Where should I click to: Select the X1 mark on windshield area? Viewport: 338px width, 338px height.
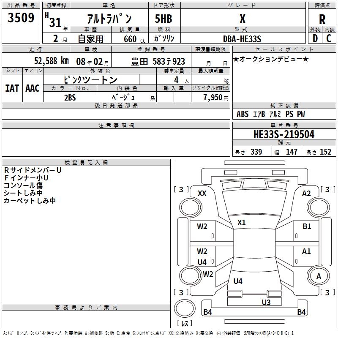pyautogui.click(x=241, y=223)
